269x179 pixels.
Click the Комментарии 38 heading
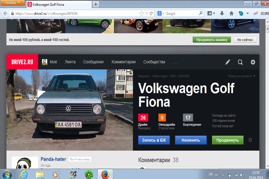(158, 160)
